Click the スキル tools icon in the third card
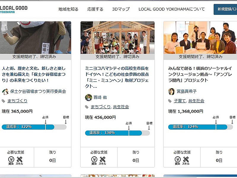 pyautogui.click(x=186, y=160)
